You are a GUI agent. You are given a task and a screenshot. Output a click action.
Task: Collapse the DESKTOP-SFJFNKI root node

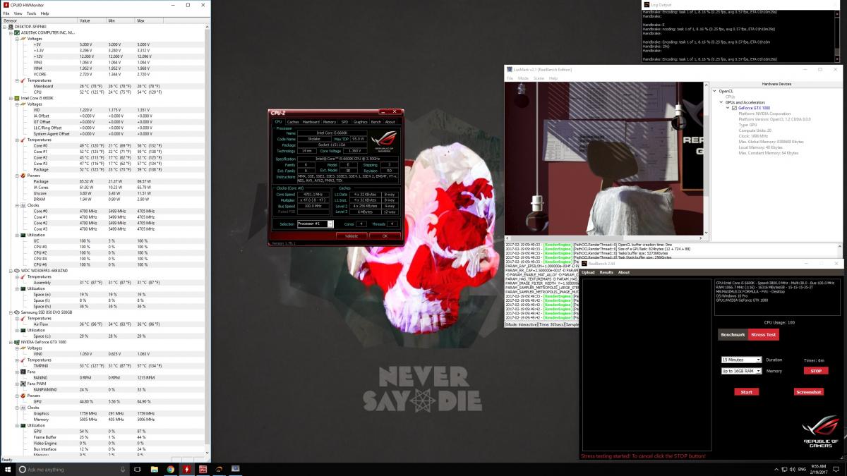(x=5, y=27)
